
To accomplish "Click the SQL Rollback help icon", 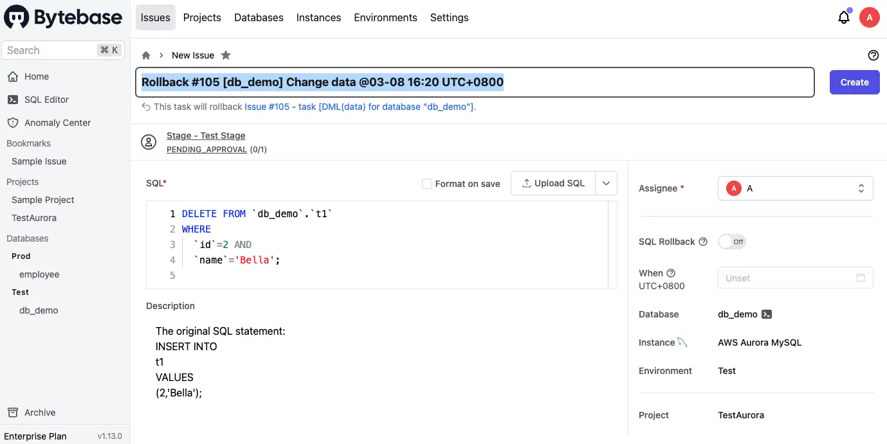I will (703, 242).
